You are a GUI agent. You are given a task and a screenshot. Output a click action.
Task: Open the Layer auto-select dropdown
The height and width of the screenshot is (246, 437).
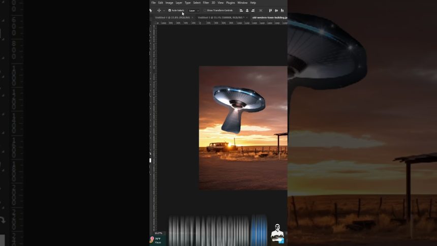pos(194,11)
